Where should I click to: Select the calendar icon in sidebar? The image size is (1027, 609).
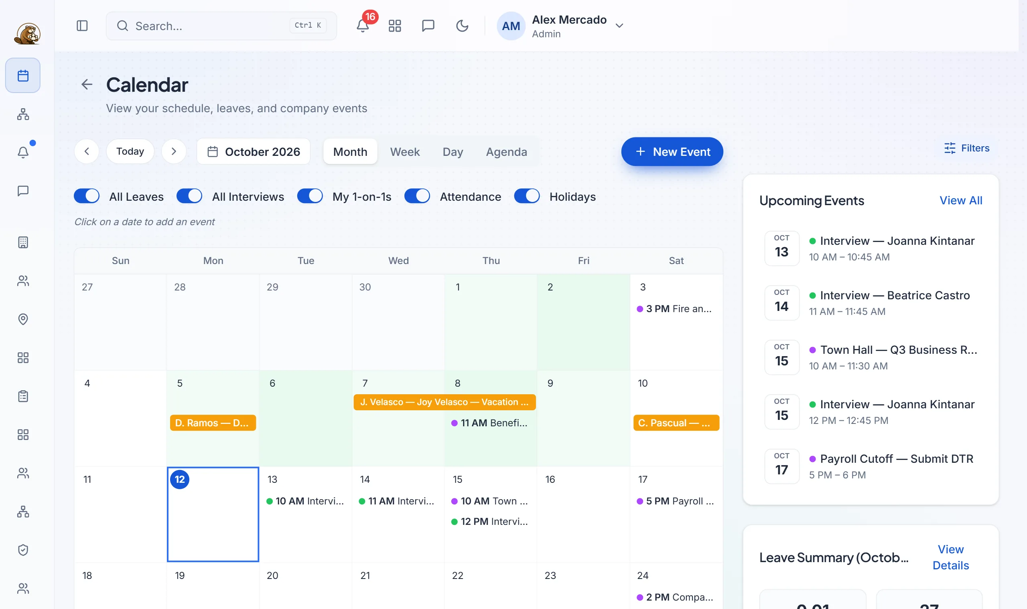[x=23, y=75]
